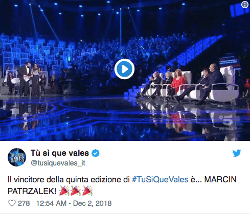Like the tweet with heart icon
This screenshot has width=250, height=215.
pyautogui.click(x=12, y=203)
